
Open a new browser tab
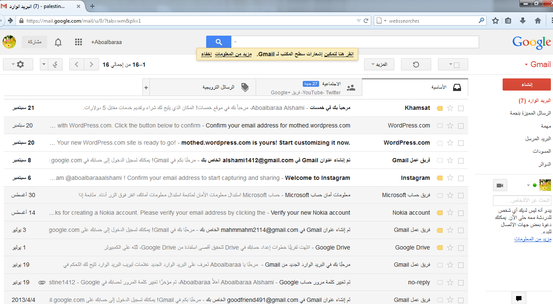[92, 6]
